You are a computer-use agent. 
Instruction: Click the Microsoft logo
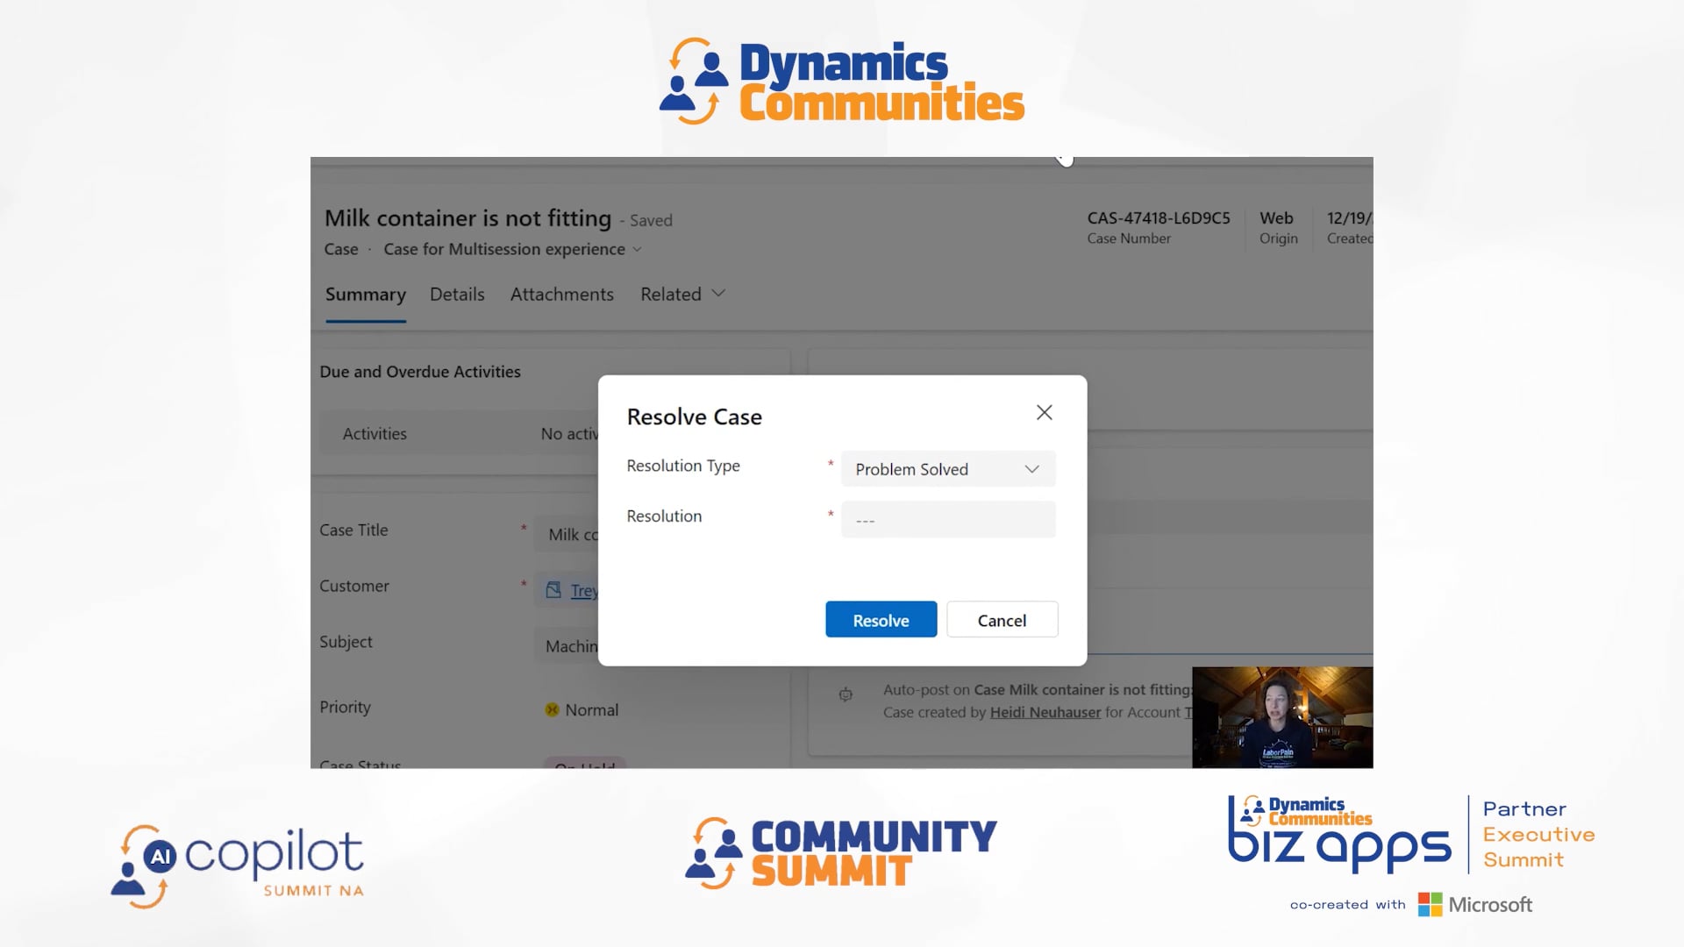pyautogui.click(x=1473, y=904)
